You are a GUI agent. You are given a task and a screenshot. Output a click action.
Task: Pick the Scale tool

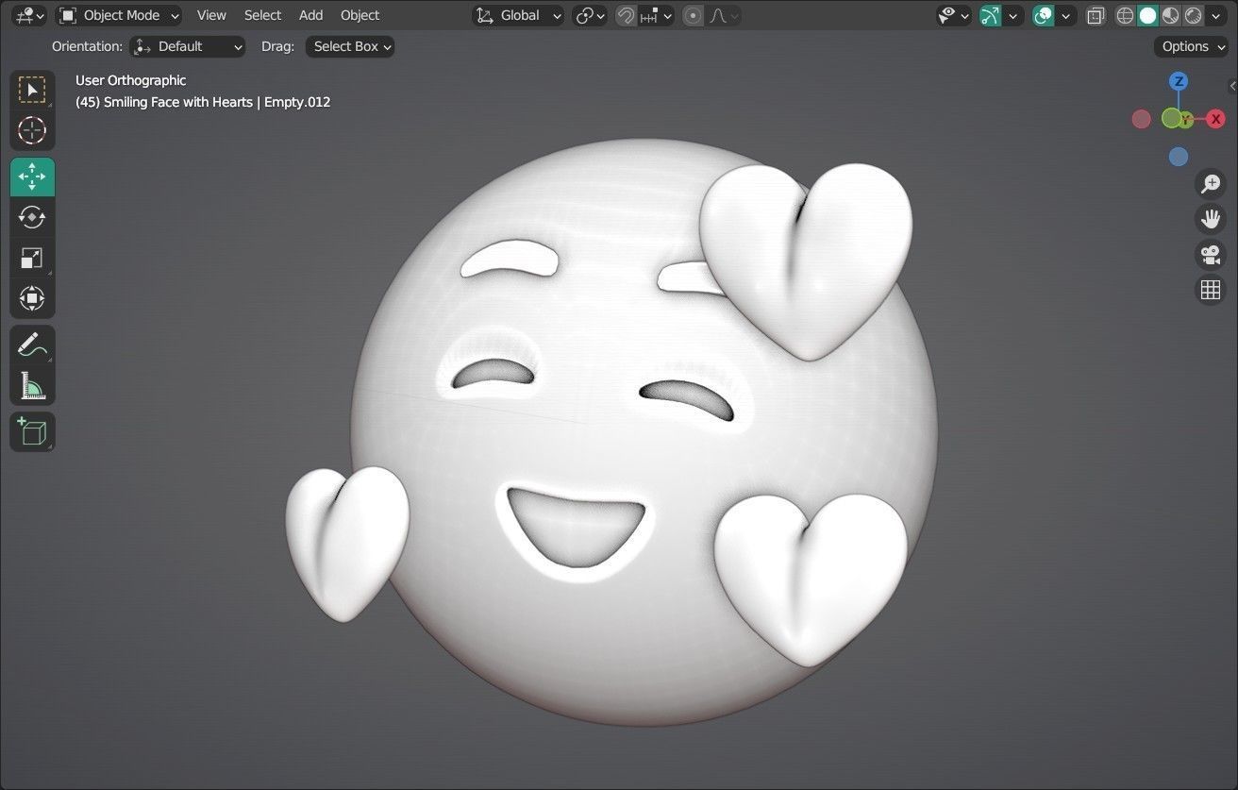coord(32,258)
